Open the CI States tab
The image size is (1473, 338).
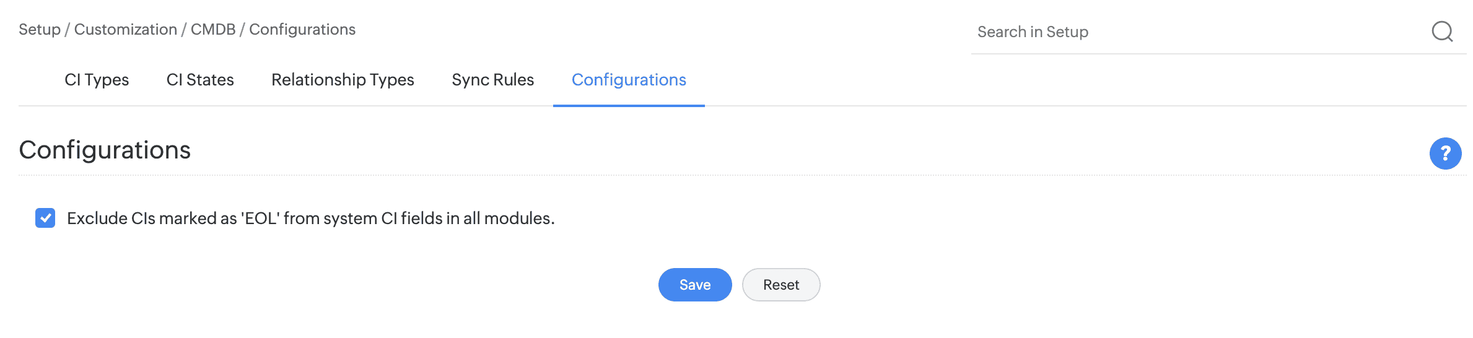(200, 80)
